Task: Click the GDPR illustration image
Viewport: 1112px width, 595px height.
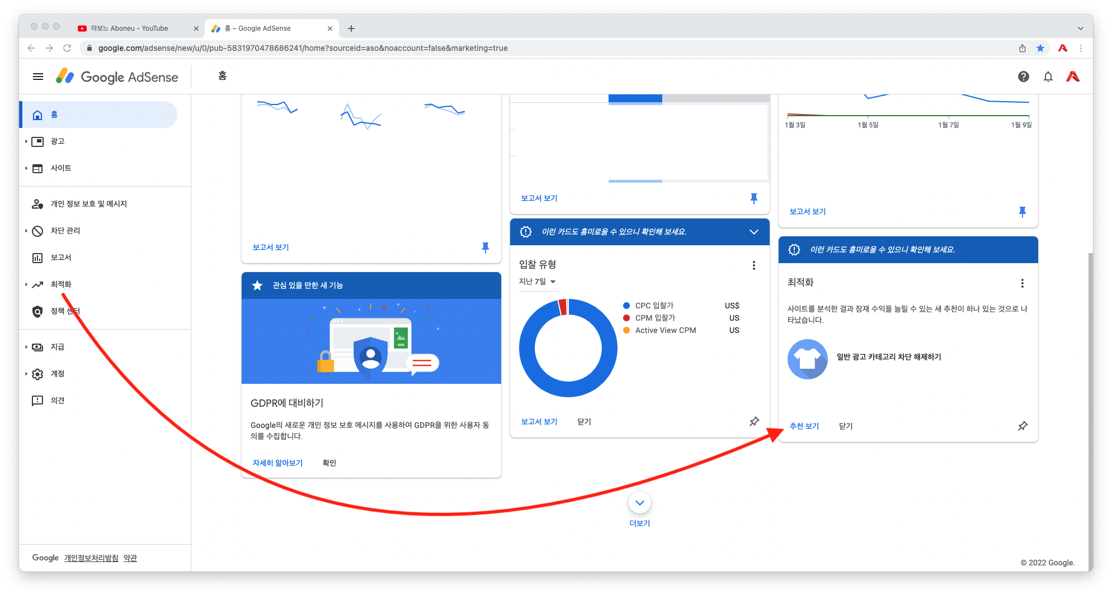Action: [371, 341]
